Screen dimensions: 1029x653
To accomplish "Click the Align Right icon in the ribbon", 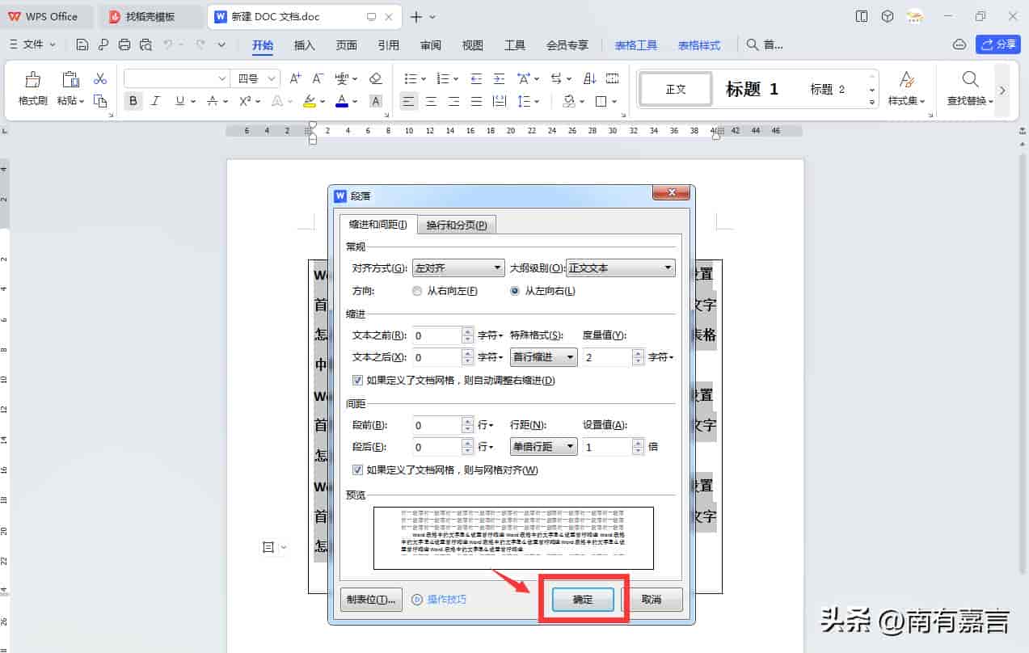I will click(x=453, y=101).
